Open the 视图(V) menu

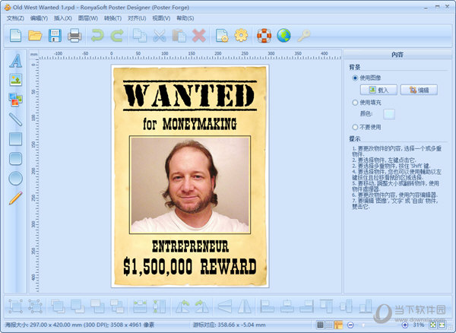pos(161,18)
